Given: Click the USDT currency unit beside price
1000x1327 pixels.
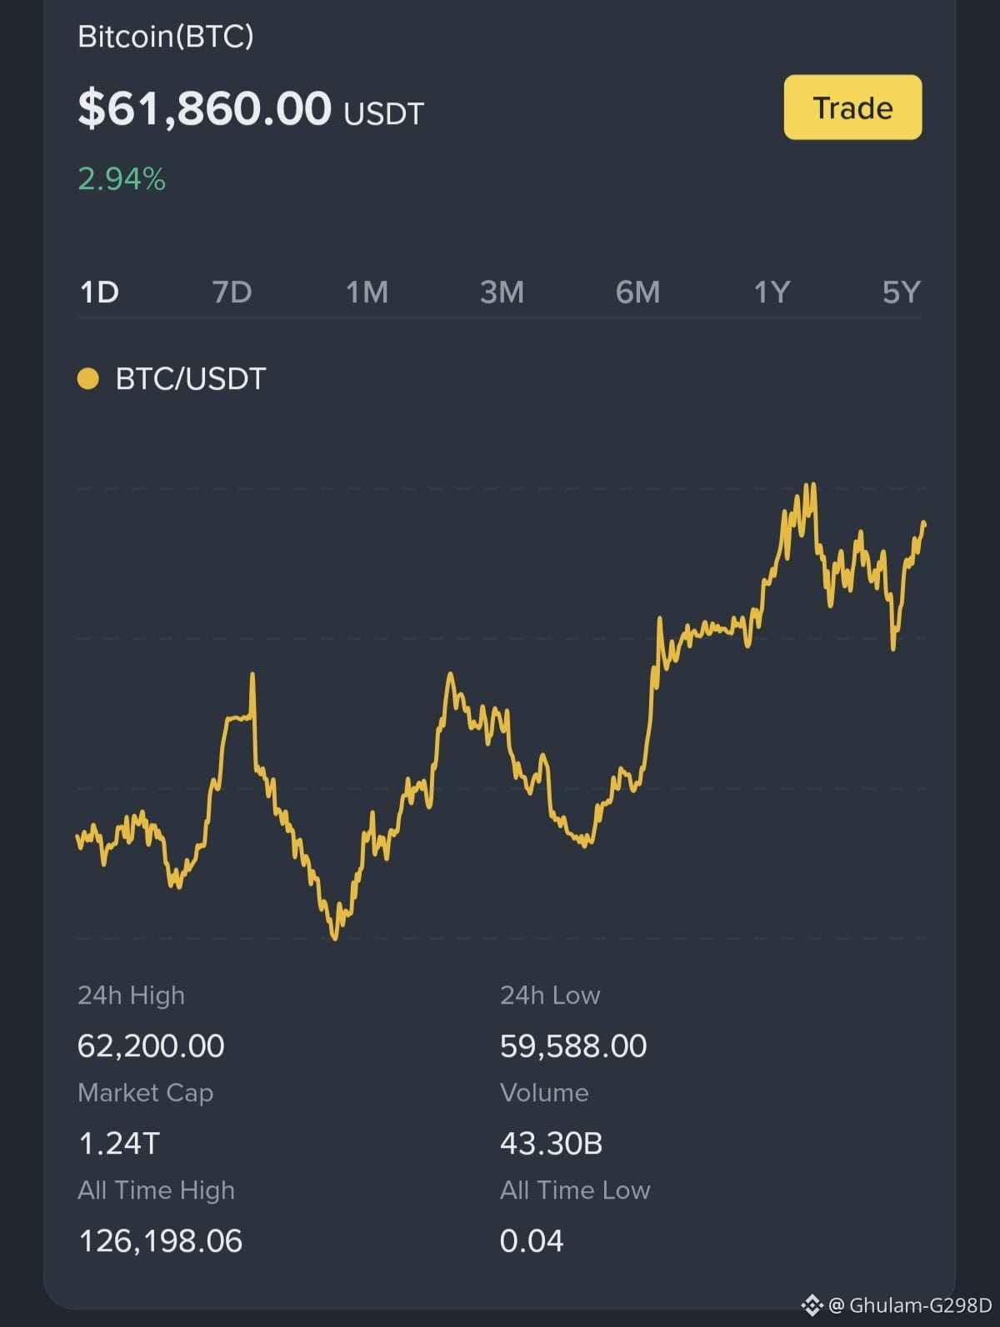Looking at the screenshot, I should [383, 114].
